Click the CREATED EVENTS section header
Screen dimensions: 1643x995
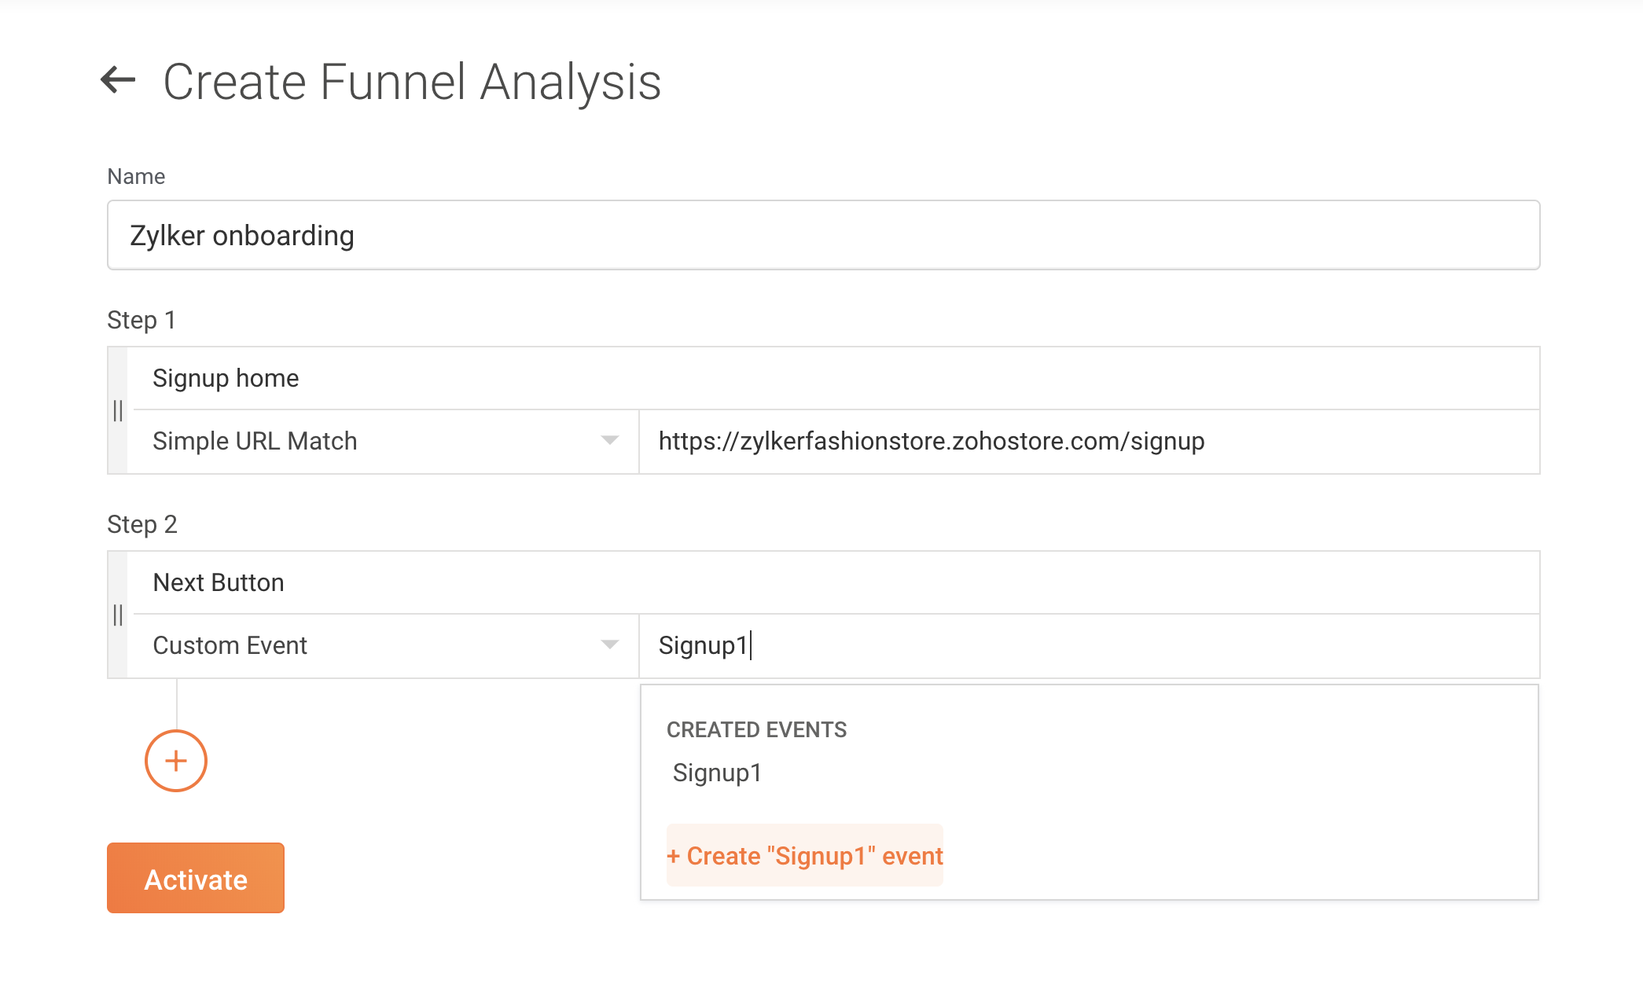pos(756,729)
